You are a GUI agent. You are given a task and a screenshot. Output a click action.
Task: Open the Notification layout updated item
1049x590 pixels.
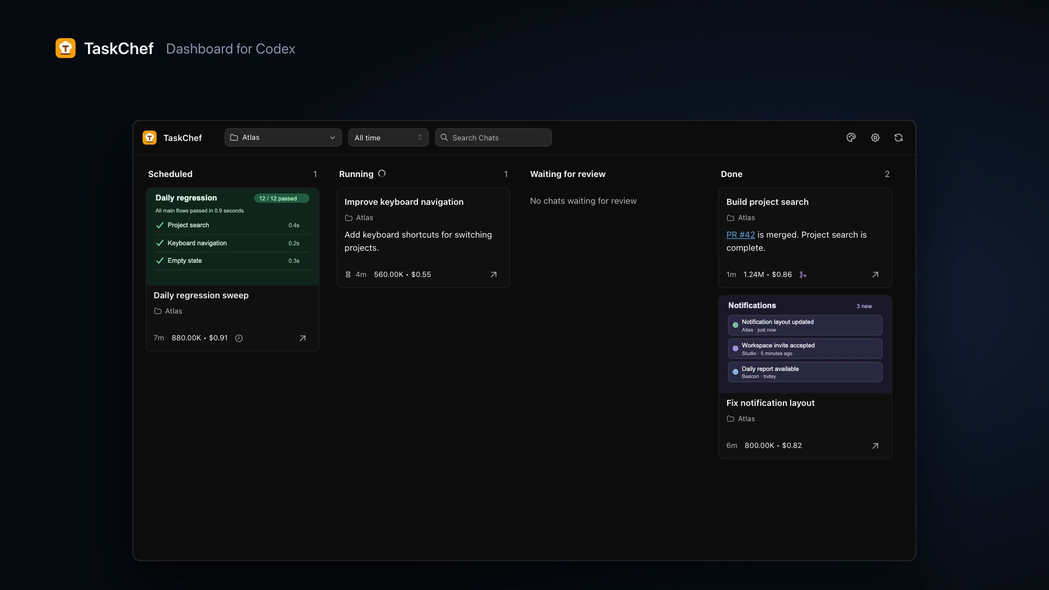coord(805,326)
